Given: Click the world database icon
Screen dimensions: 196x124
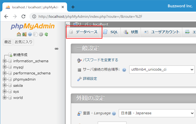Looking at the screenshot, I should [10, 98].
